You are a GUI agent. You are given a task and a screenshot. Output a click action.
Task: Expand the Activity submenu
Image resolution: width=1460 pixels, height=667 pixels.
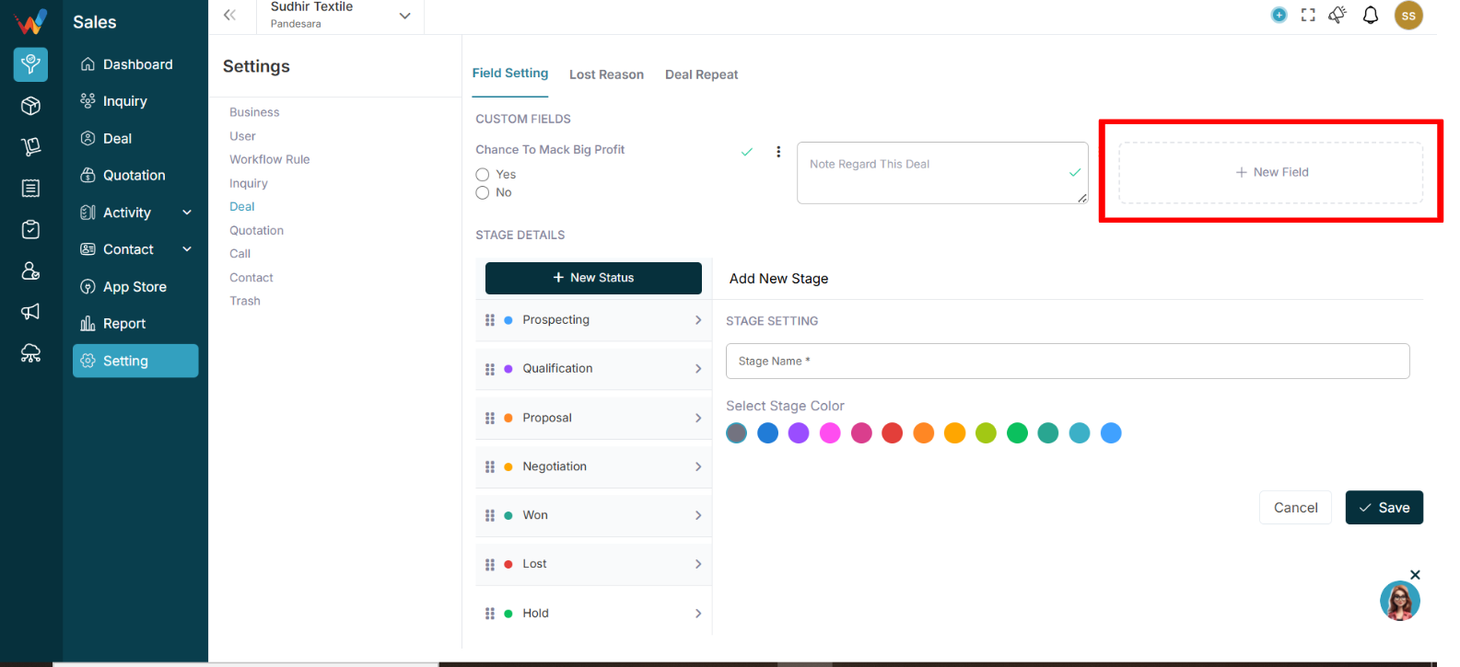187,213
